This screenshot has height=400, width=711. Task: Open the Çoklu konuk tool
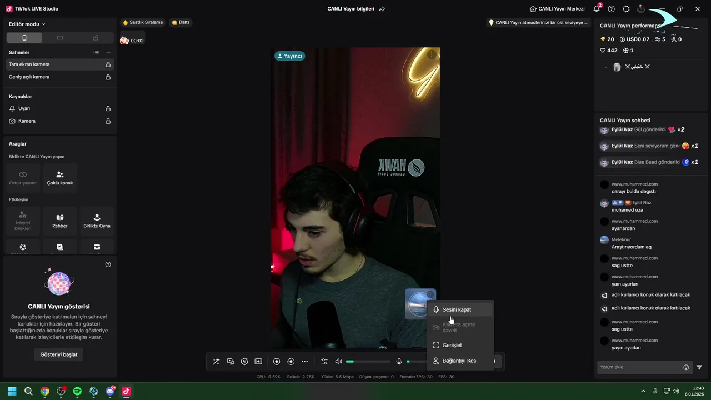pyautogui.click(x=60, y=178)
